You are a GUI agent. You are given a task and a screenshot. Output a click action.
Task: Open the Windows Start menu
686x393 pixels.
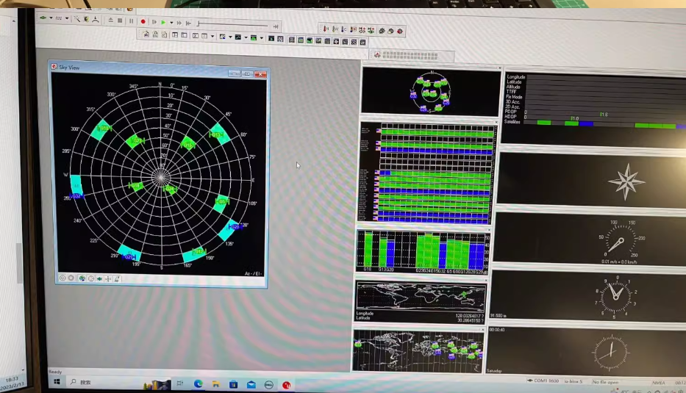tap(57, 382)
